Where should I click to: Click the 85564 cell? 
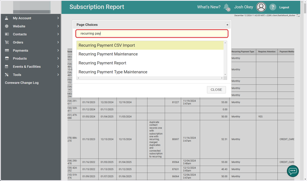(173, 162)
